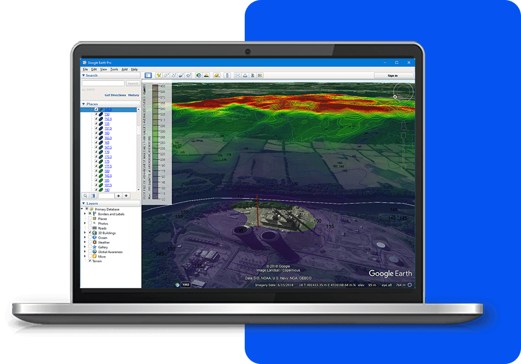521x364 pixels.
Task: Click the Add Polygon toolbar icon
Action: tap(166, 75)
